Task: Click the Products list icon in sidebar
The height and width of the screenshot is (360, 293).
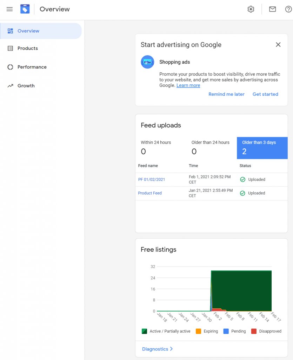Action: [10, 48]
